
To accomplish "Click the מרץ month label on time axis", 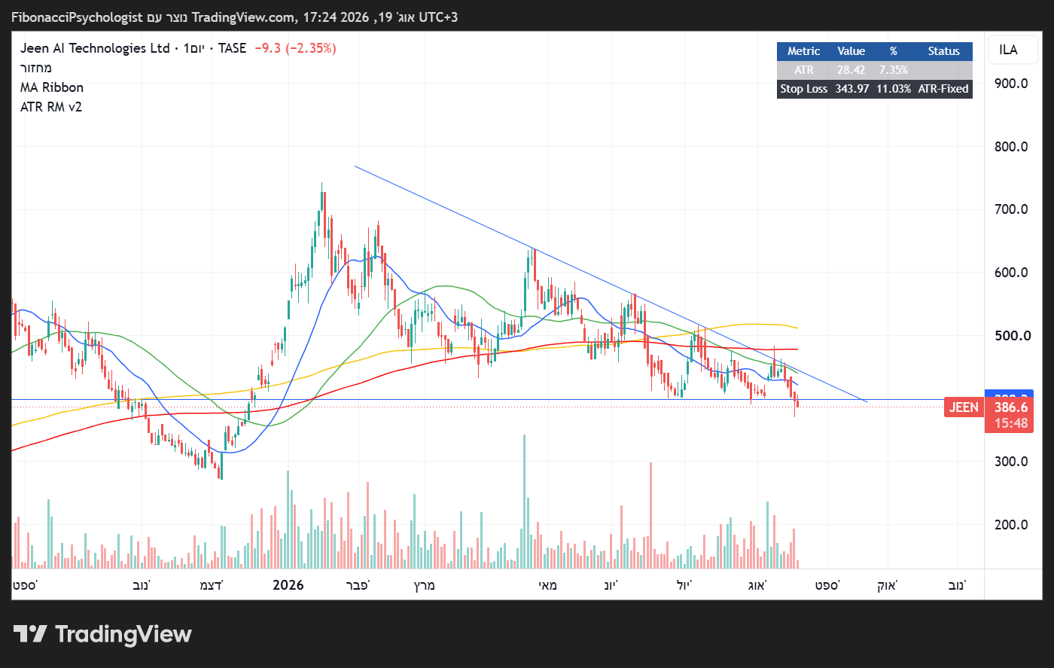I will click(425, 585).
